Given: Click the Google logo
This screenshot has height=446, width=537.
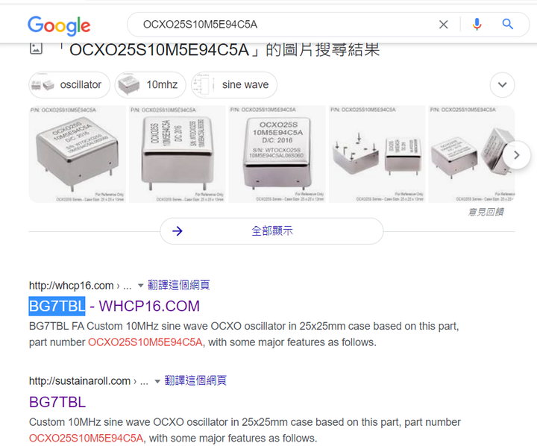Looking at the screenshot, I should click(59, 25).
